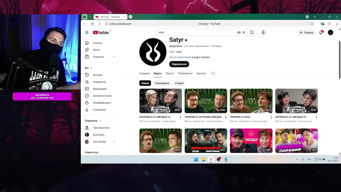Screen dimensions: 341x192
Task: Open options for ИНТЕРВЬЮ СО ЗВЕЗДОЙ #2
Action: (x=181, y=117)
